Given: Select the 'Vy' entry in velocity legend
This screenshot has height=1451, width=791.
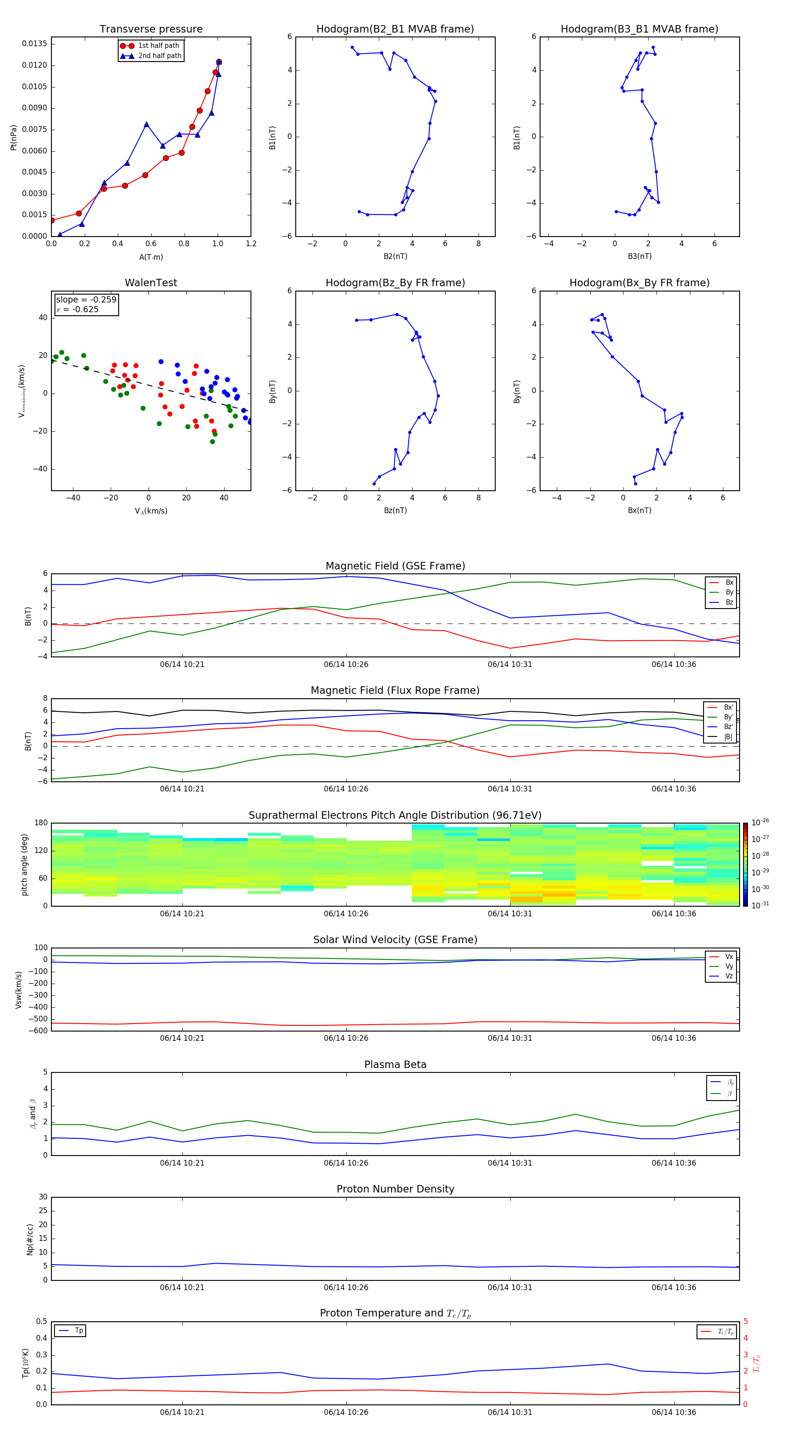Looking at the screenshot, I should pos(721,966).
